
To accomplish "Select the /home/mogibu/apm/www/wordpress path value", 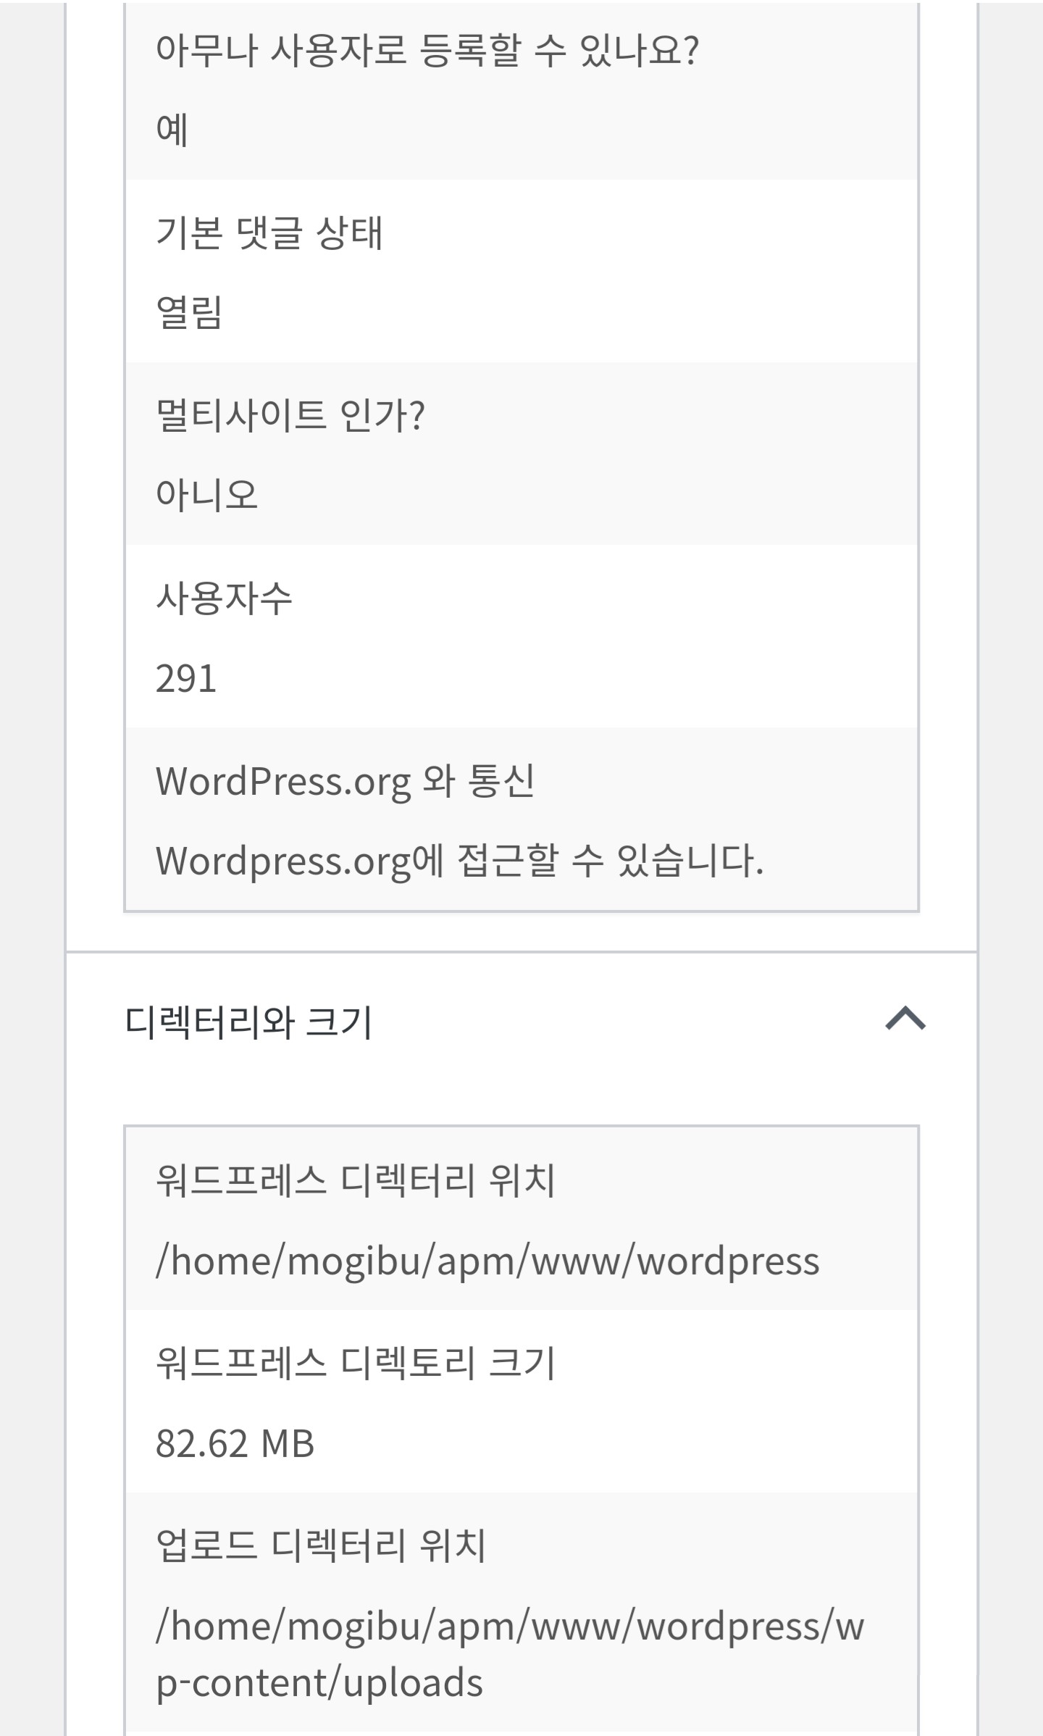I will coord(487,1261).
